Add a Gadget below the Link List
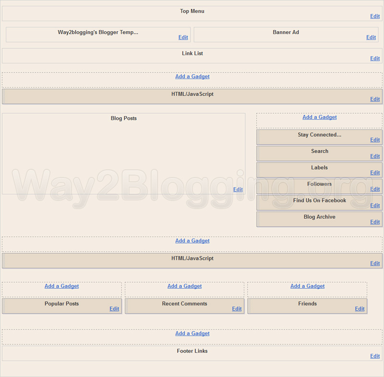 tap(192, 76)
